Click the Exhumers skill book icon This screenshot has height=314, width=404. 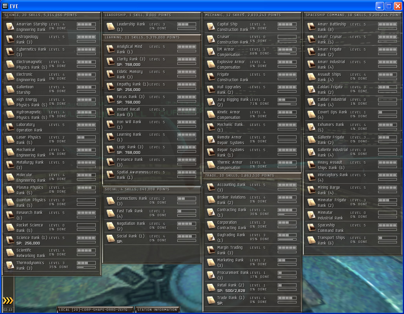(x=311, y=127)
